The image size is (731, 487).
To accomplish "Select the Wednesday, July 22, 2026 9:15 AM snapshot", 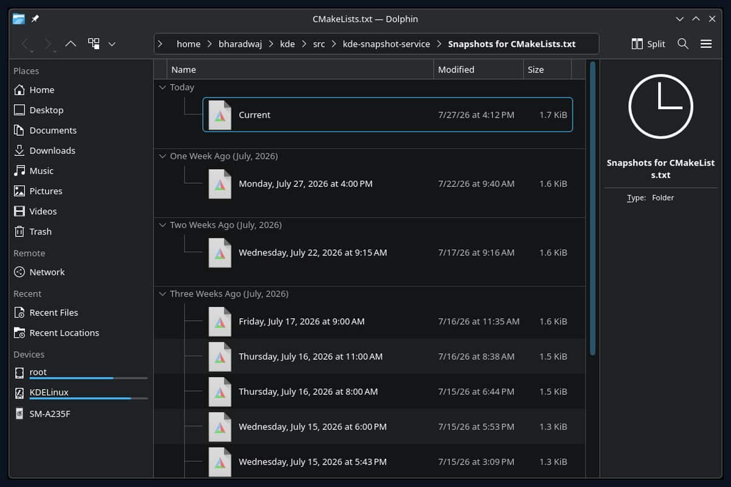I will tap(387, 252).
